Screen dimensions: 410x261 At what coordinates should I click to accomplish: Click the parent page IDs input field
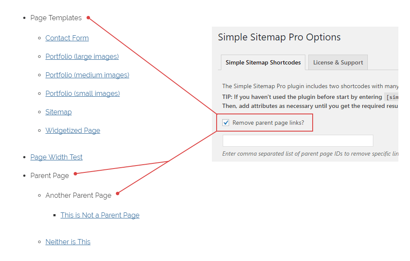click(298, 141)
